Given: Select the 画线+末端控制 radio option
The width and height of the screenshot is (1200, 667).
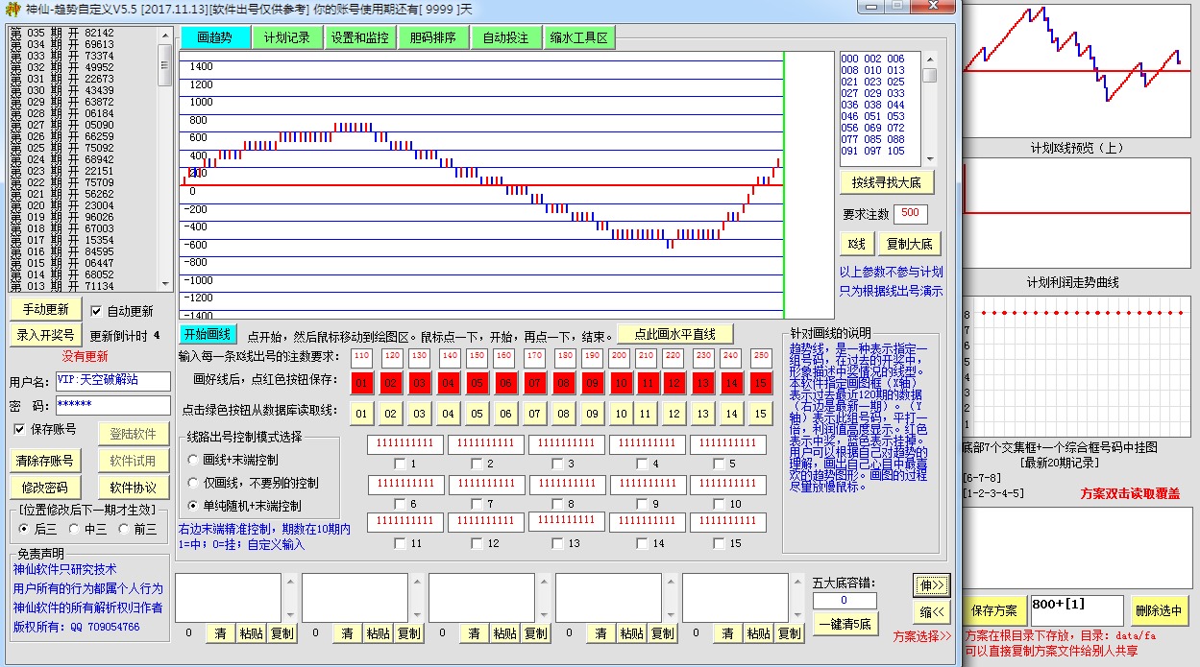Looking at the screenshot, I should (193, 460).
